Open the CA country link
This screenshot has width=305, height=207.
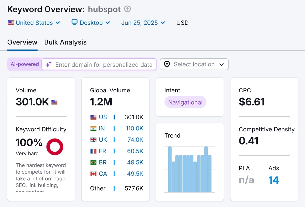(x=103, y=174)
